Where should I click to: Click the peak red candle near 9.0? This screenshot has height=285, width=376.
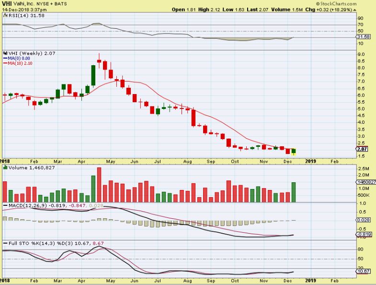coord(99,61)
